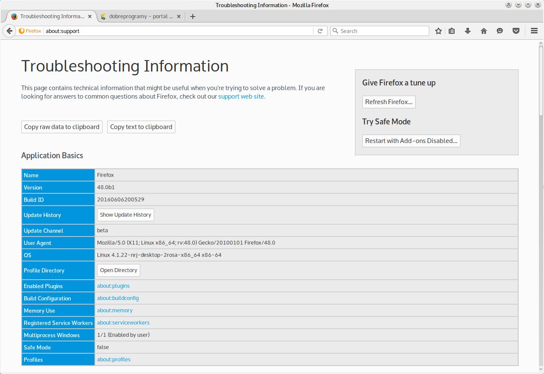The image size is (544, 374).
Task: Save page with the Pocket icon
Action: pyautogui.click(x=516, y=31)
